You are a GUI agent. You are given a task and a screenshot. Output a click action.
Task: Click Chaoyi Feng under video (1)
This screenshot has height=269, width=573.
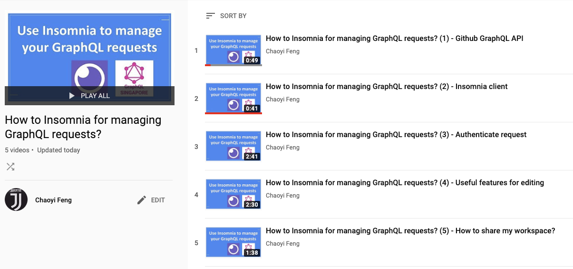(282, 51)
